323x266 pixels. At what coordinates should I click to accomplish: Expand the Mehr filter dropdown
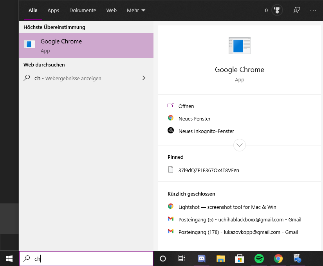pyautogui.click(x=136, y=10)
